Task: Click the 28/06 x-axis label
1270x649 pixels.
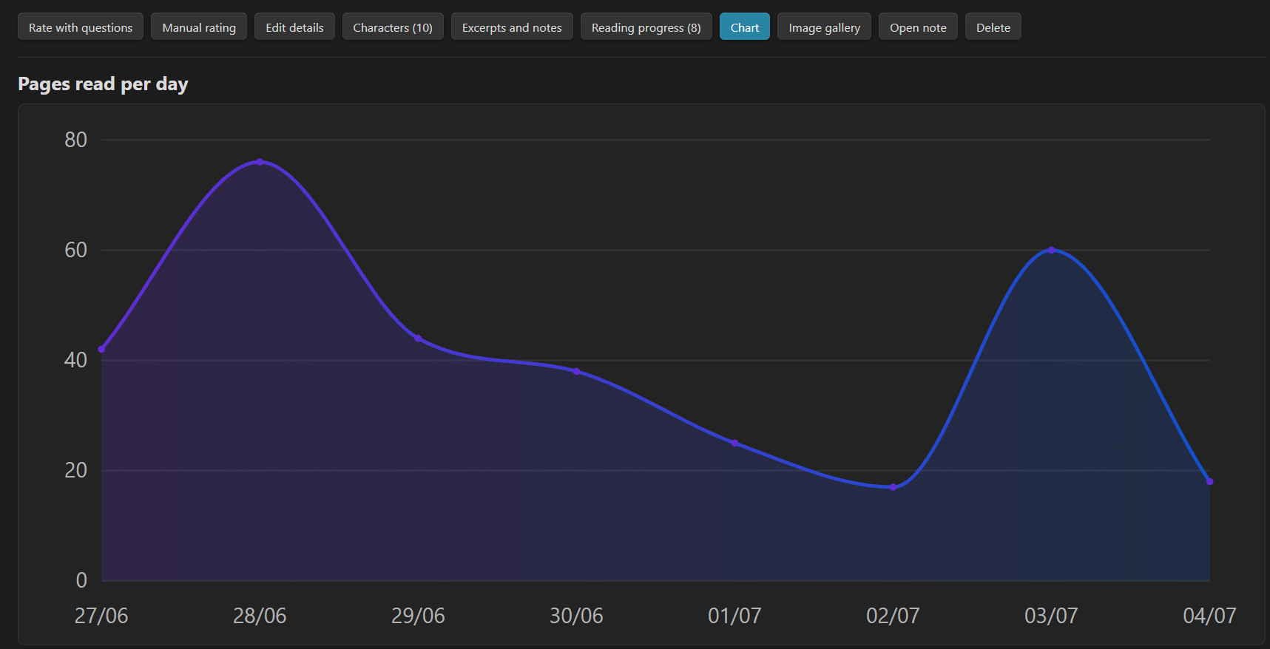Action: (260, 616)
